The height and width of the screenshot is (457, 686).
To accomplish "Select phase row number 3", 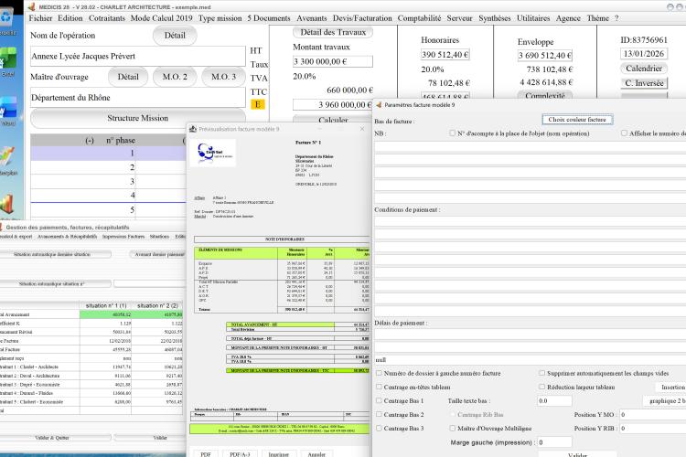I will tap(109, 182).
